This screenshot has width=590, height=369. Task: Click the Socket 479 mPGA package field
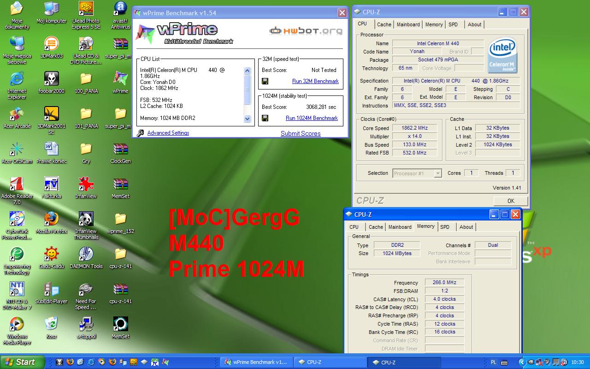pos(438,60)
